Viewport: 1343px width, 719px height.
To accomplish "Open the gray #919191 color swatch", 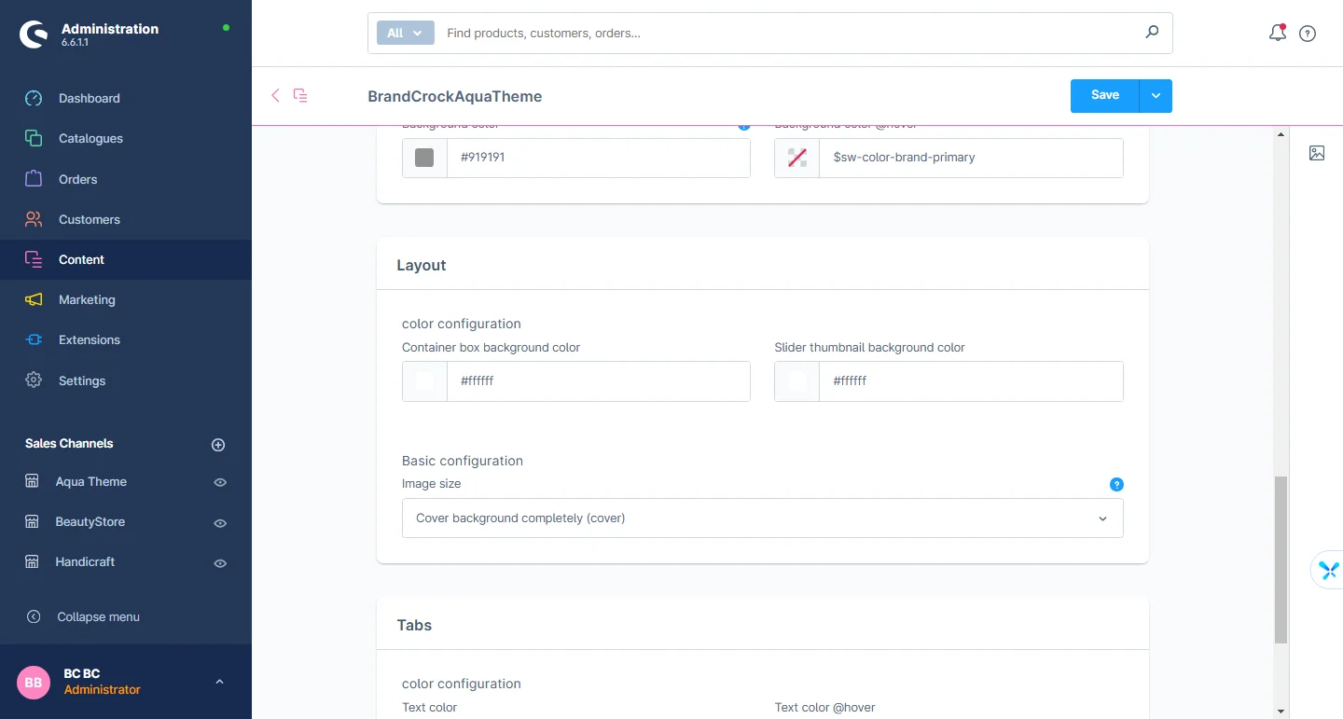I will (424, 158).
